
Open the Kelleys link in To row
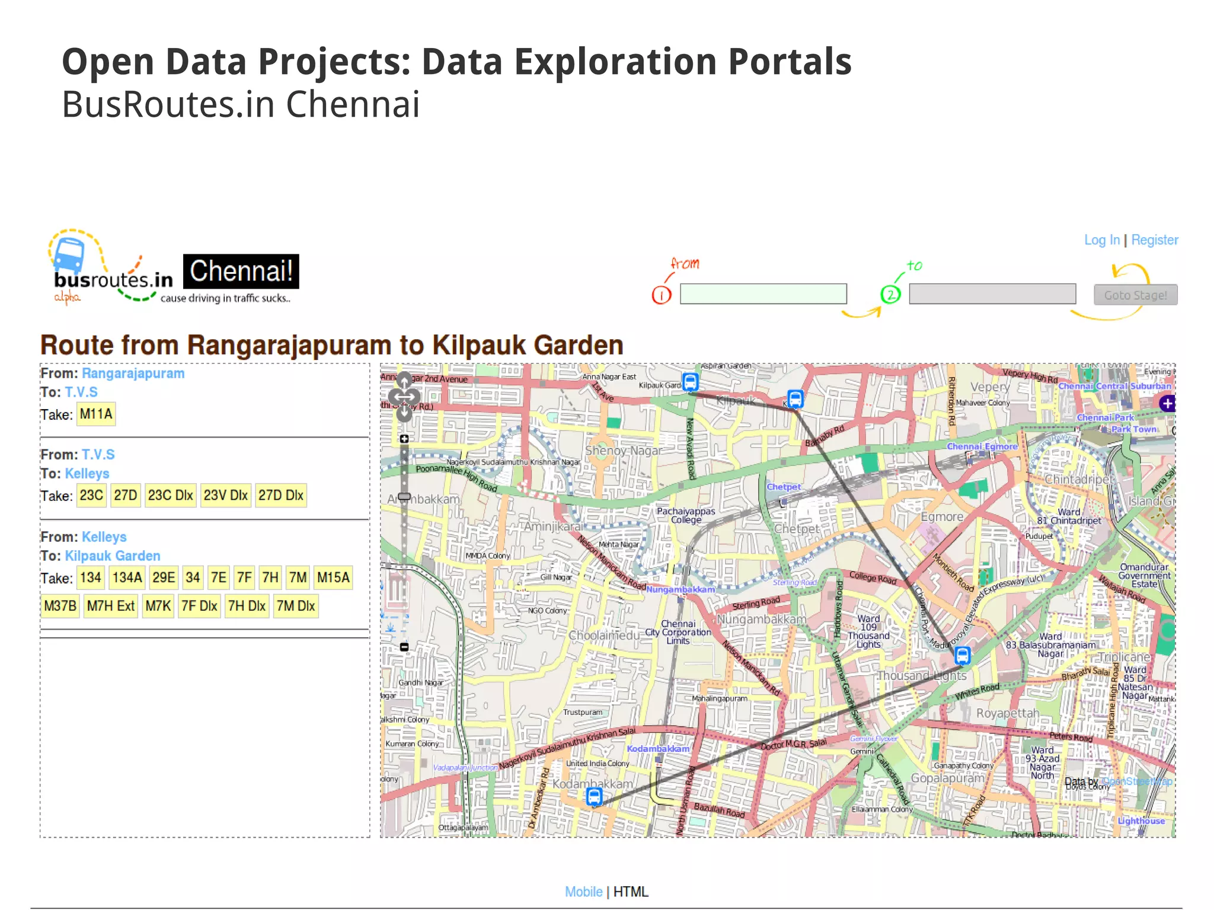[x=87, y=474]
